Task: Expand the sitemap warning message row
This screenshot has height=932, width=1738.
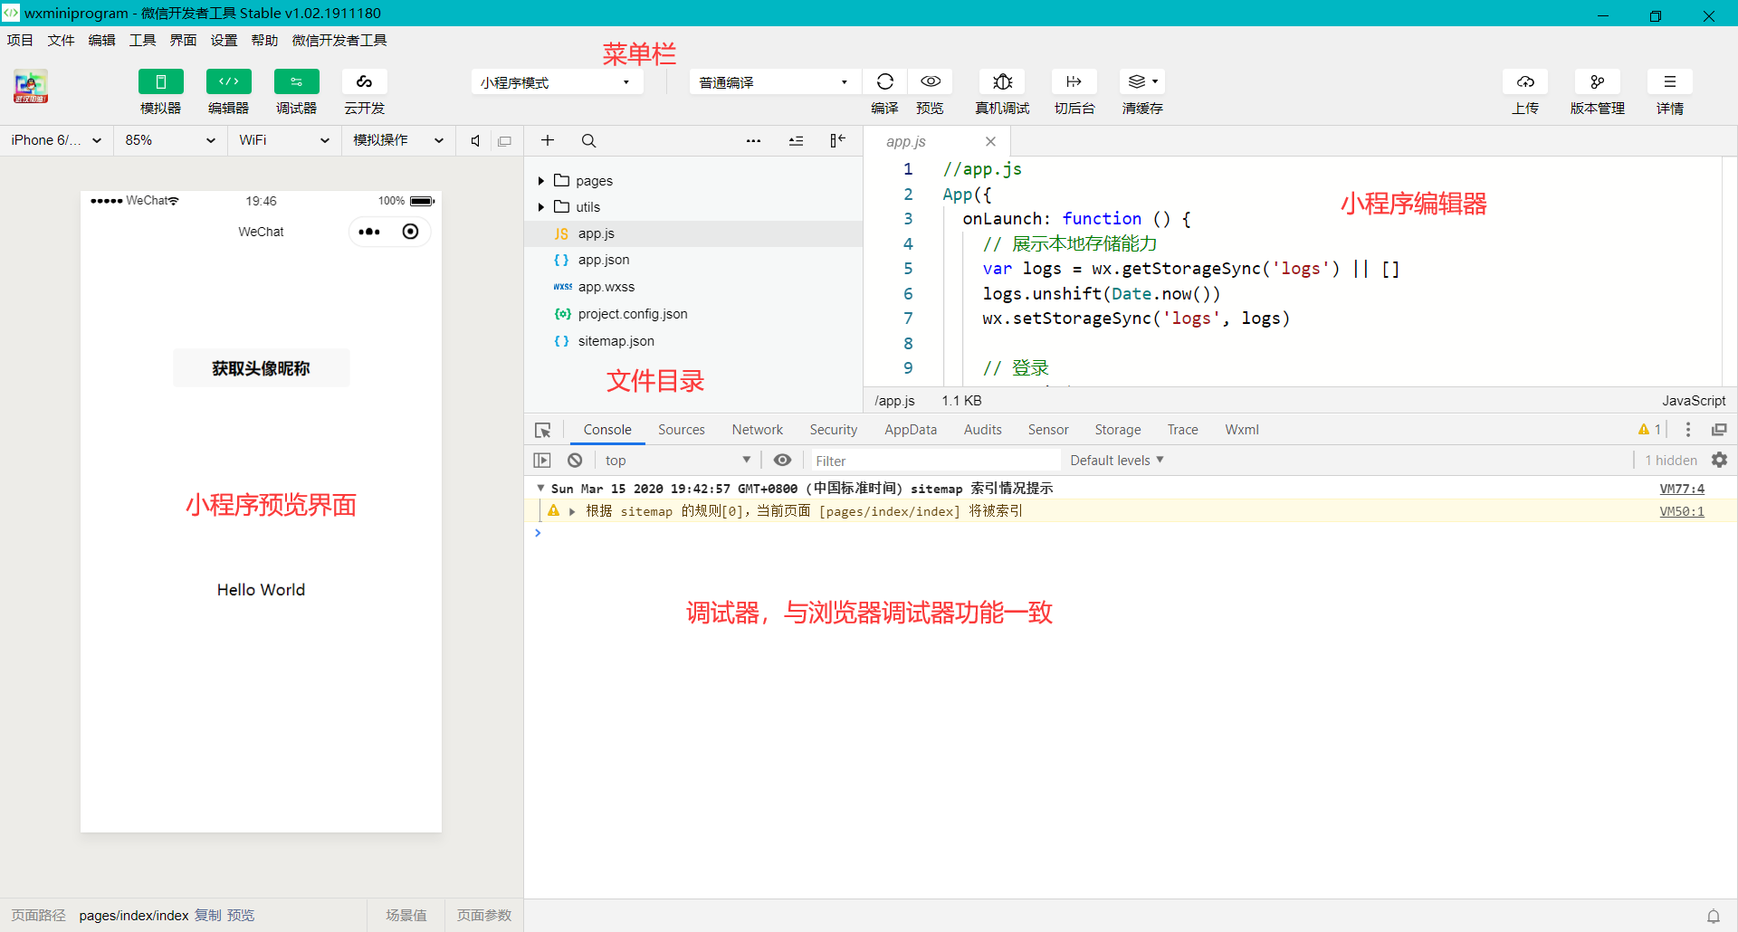Action: 572,511
